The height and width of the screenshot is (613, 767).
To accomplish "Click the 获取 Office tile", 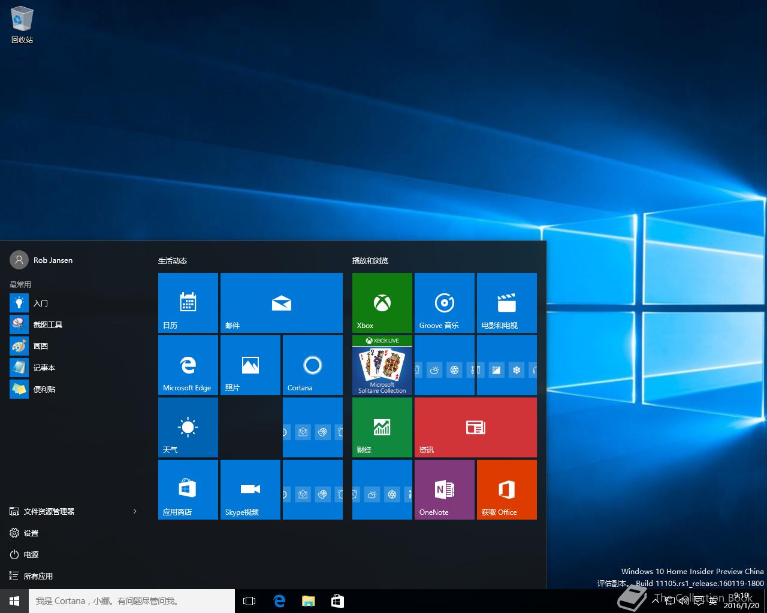I will coord(507,490).
